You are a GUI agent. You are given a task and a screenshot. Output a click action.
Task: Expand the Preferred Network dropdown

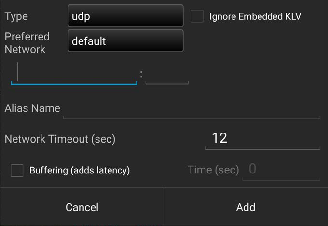125,41
